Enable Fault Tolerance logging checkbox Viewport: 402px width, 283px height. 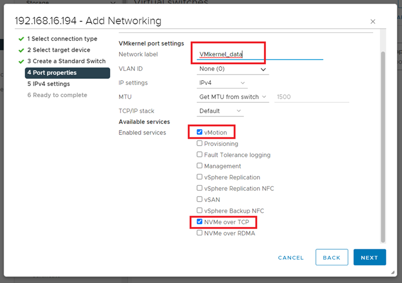tap(199, 154)
